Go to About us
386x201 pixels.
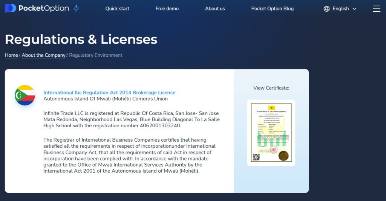click(x=215, y=9)
